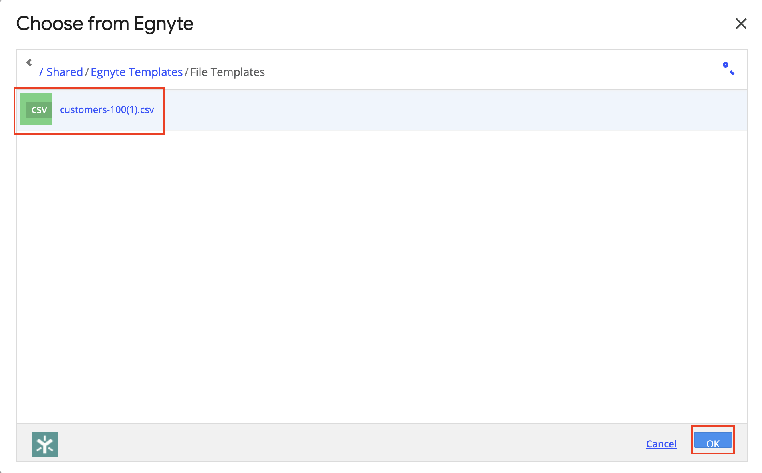Screen dimensions: 762x473
Task: Click the green CSV file icon
Action: point(36,109)
